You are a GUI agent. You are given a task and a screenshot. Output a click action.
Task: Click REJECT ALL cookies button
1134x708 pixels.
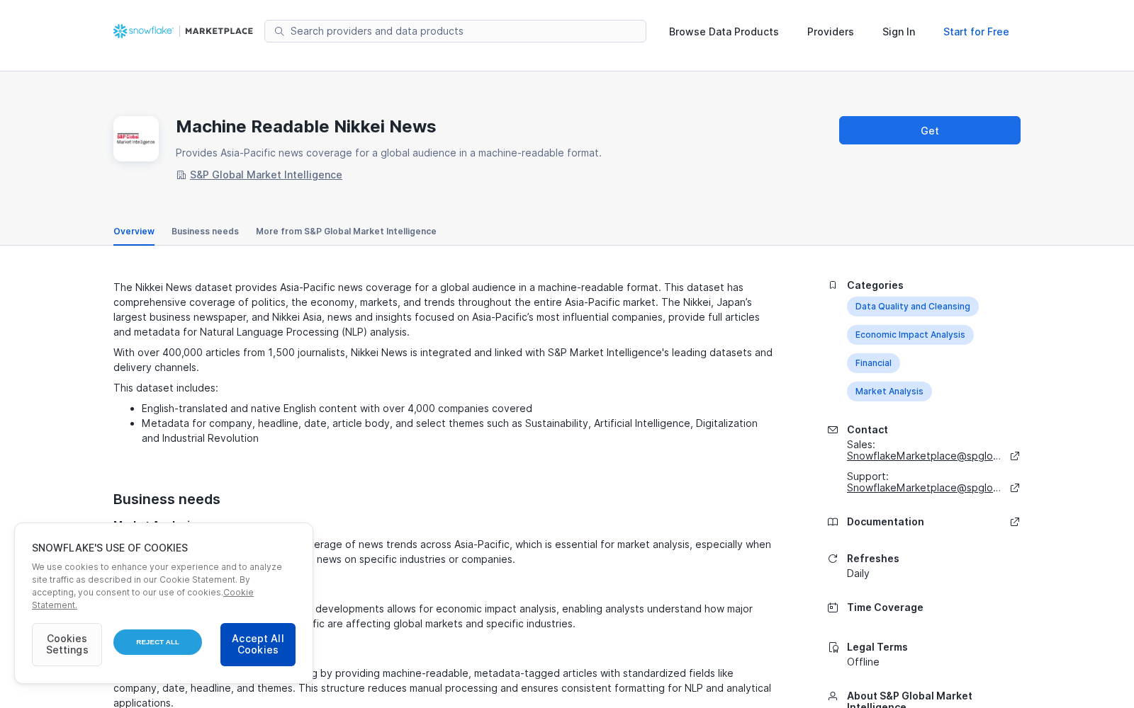tap(157, 642)
